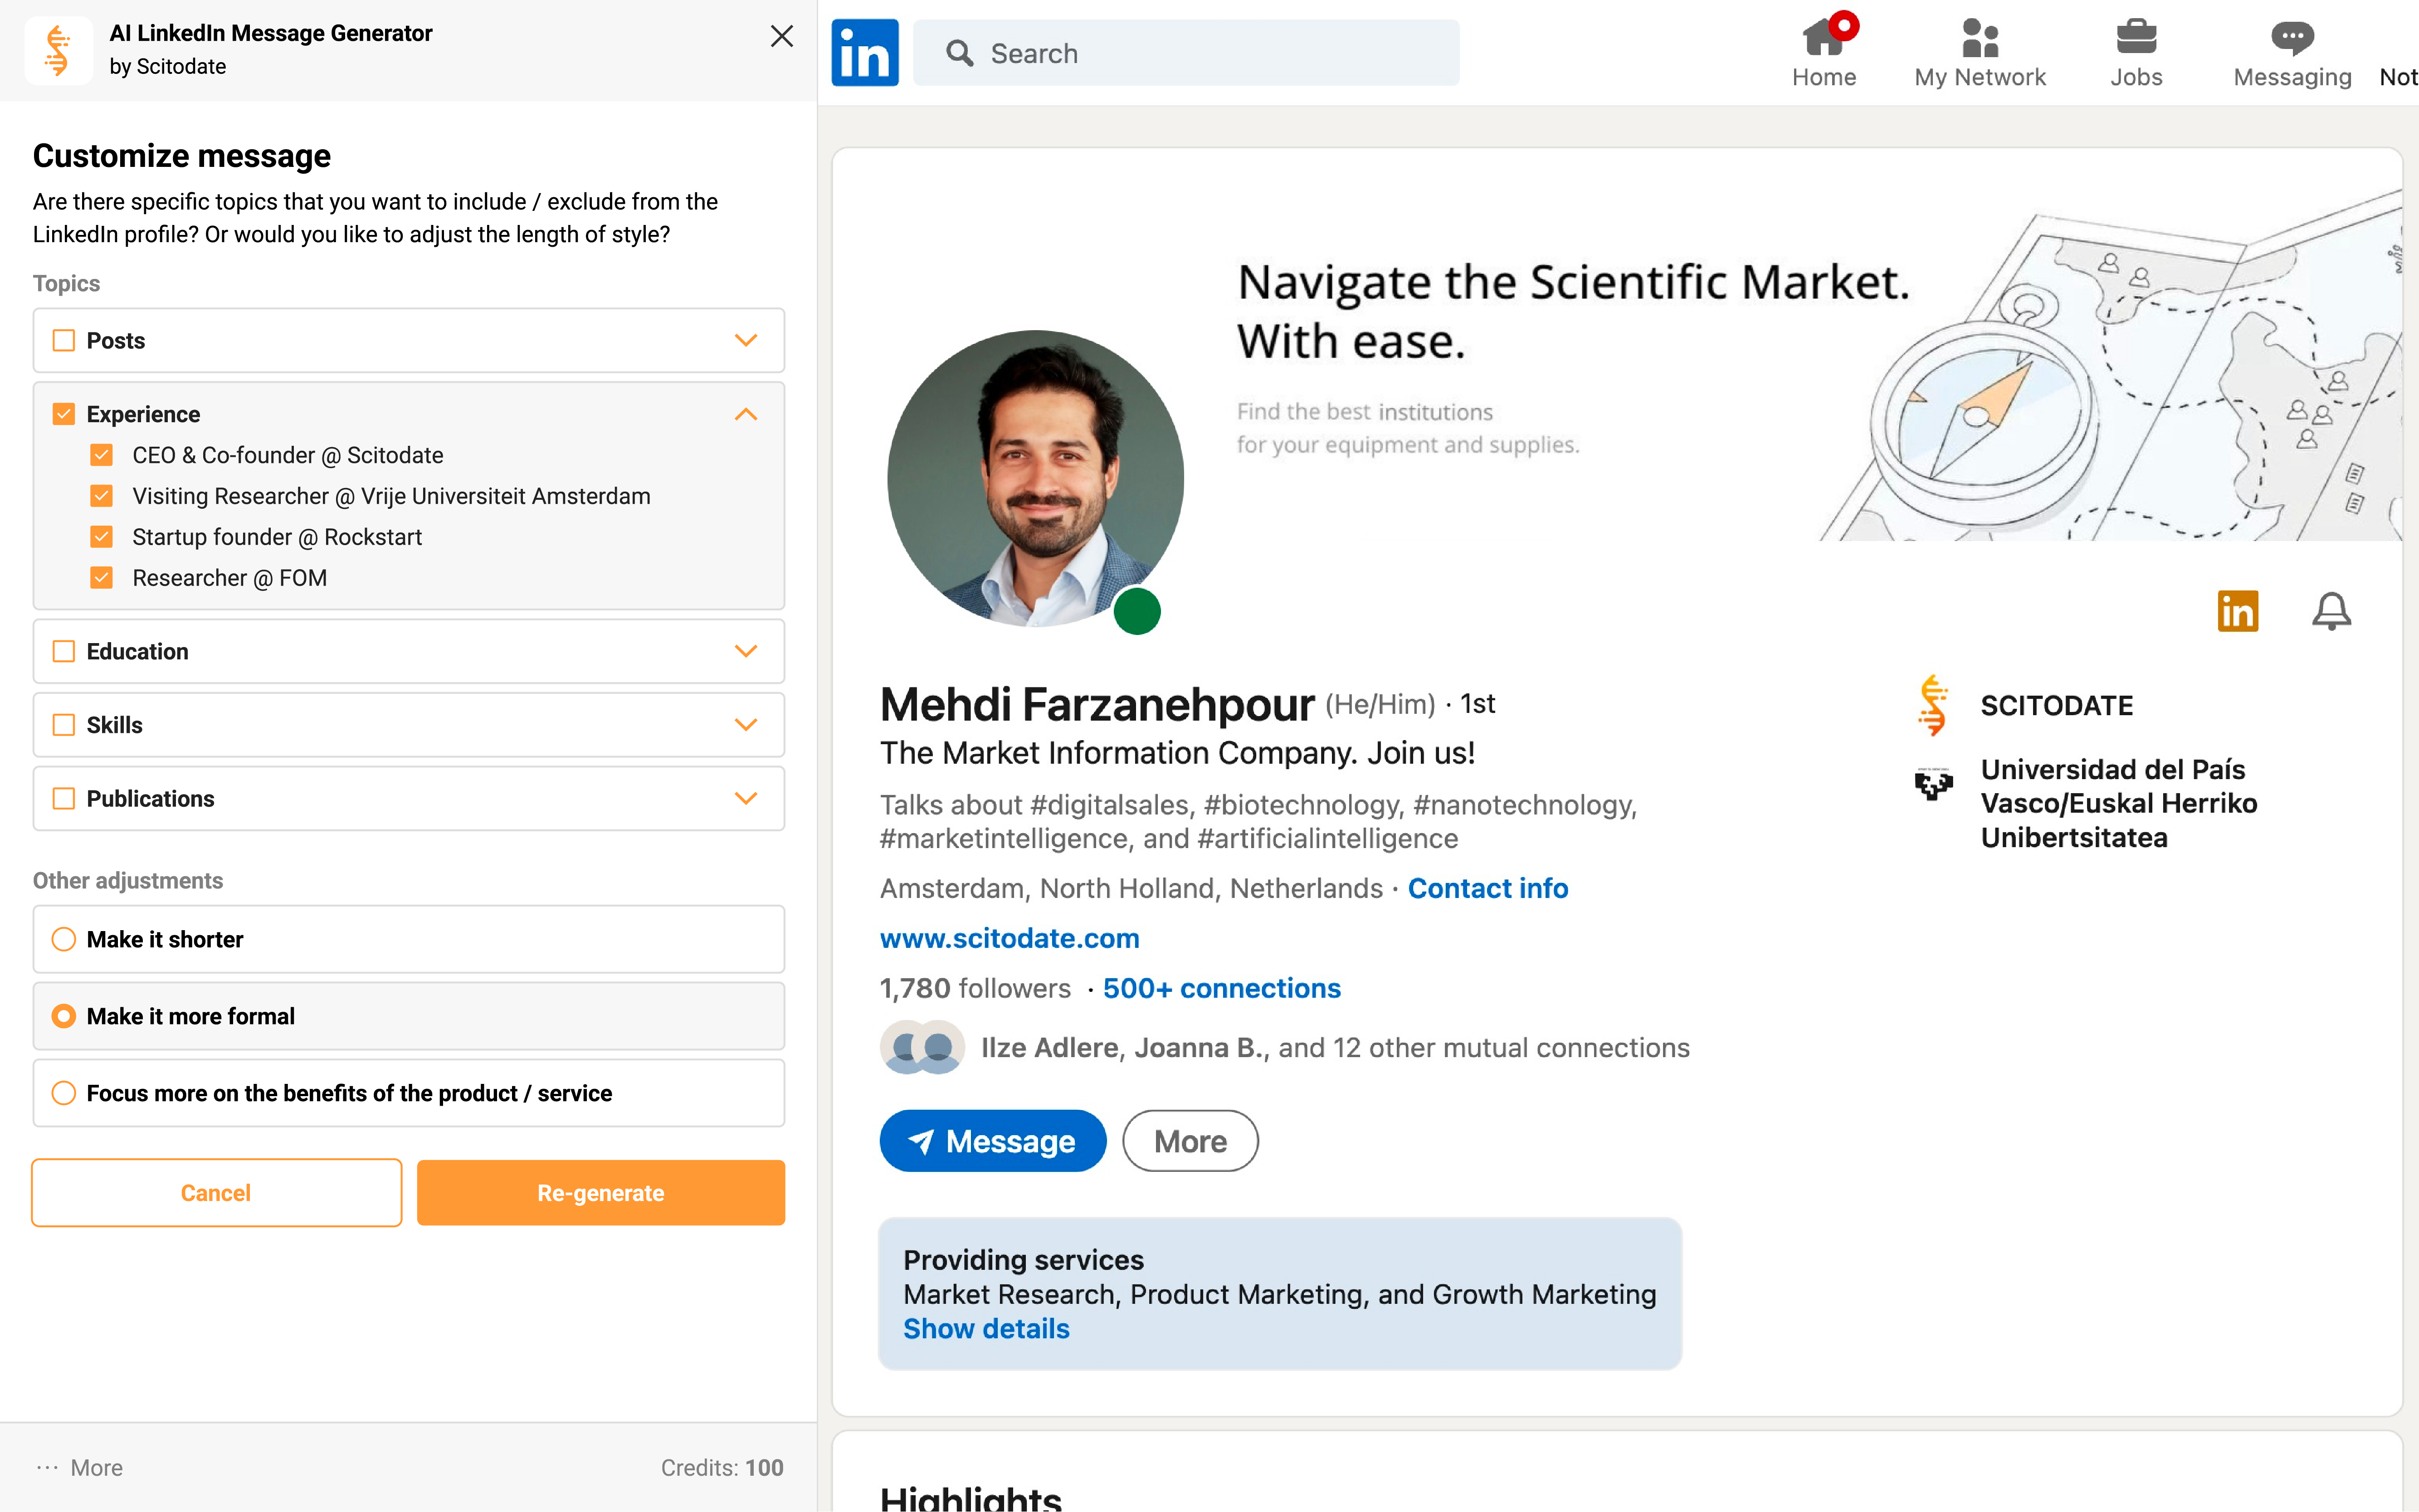Open Mehdi Farzanehpour's profile photo

pos(1035,479)
